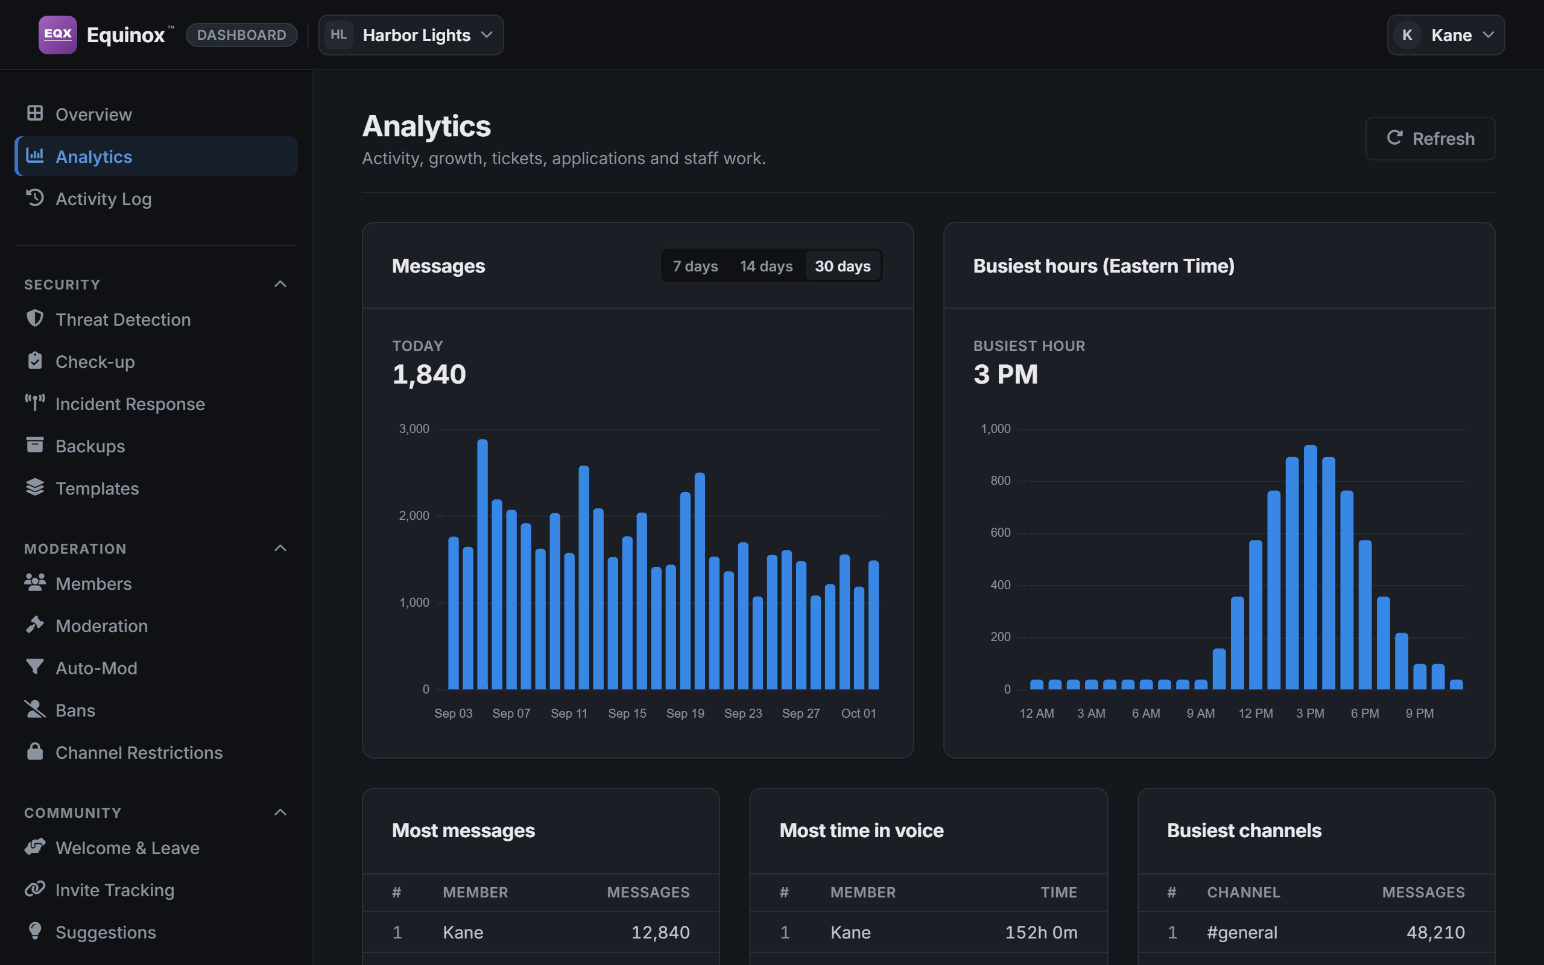Open the Templates page

click(x=156, y=487)
